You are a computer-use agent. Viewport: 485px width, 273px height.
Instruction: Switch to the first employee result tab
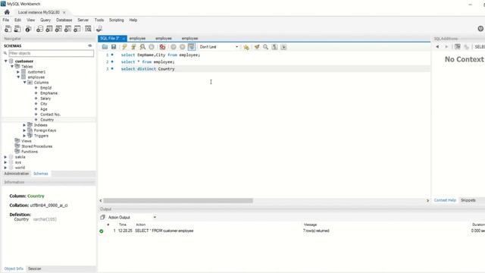click(x=137, y=39)
